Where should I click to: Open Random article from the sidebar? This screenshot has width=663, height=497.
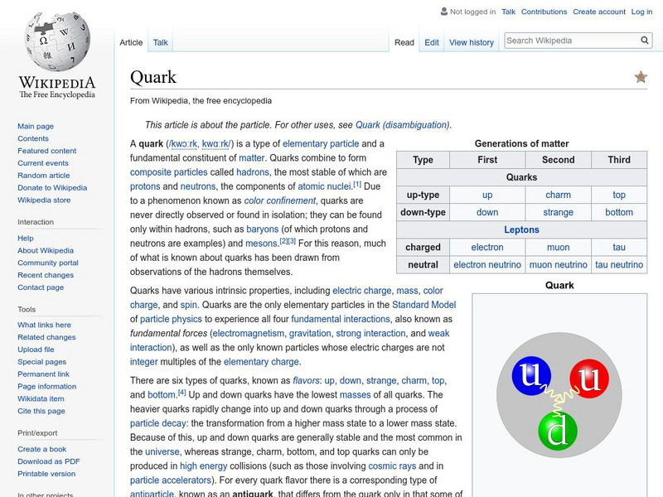coord(44,176)
